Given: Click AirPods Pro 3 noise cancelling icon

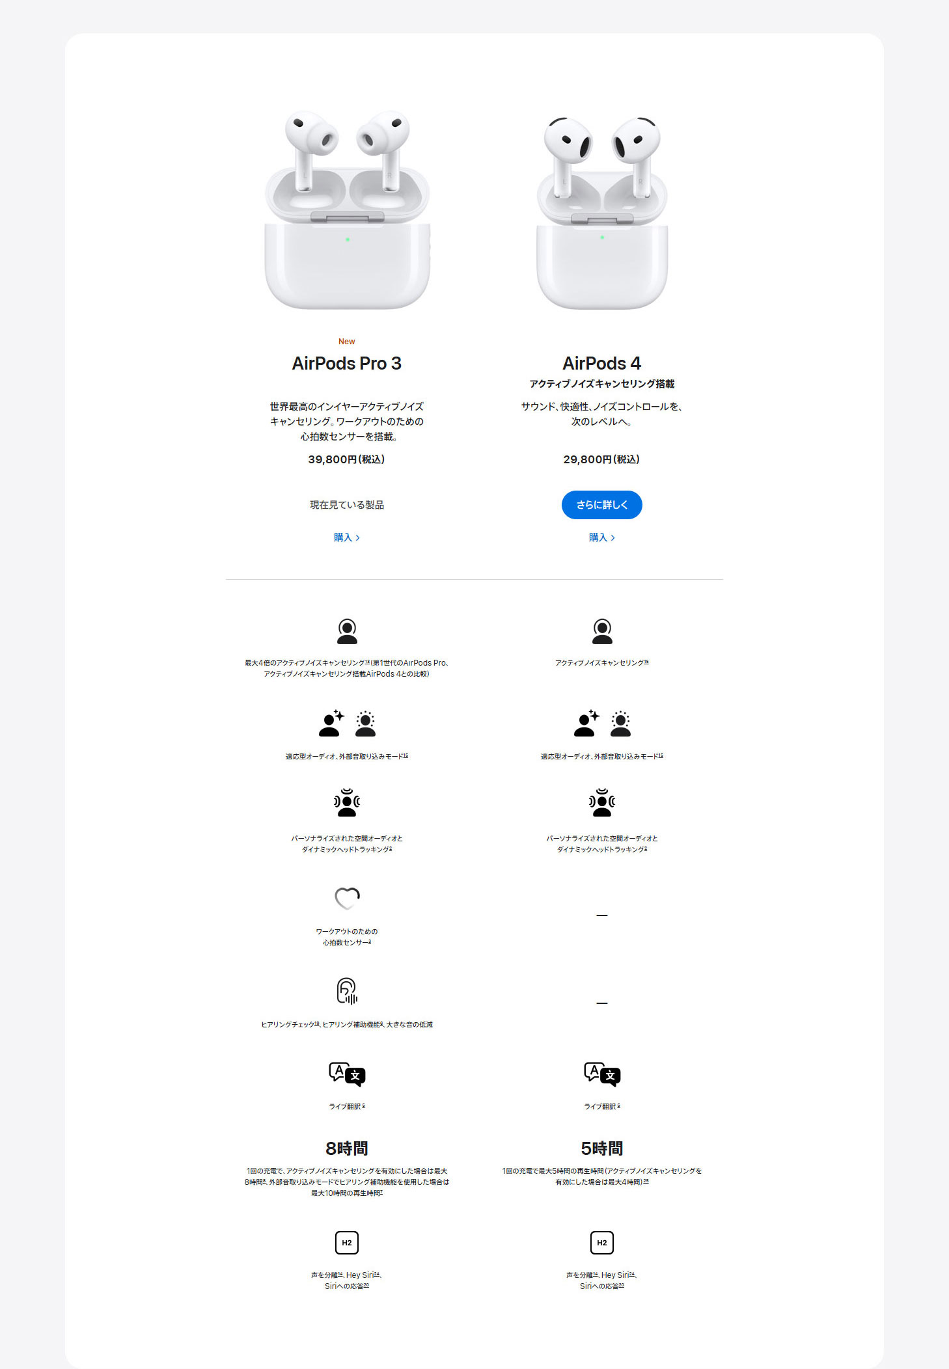Looking at the screenshot, I should coord(347,631).
